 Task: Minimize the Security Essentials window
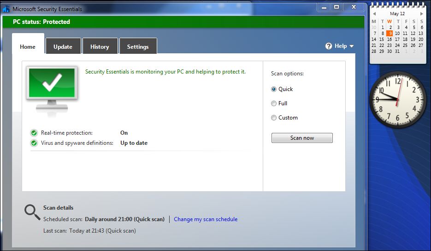(x=324, y=7)
